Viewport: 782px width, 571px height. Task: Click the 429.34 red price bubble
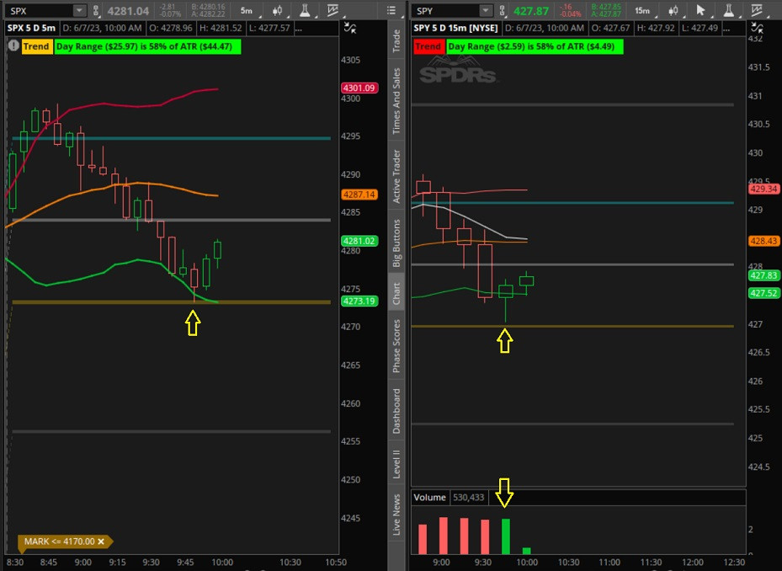coord(764,189)
